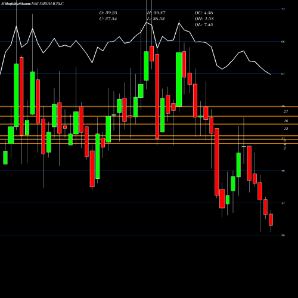Select the OL: 7.45 reading

pos(204,25)
